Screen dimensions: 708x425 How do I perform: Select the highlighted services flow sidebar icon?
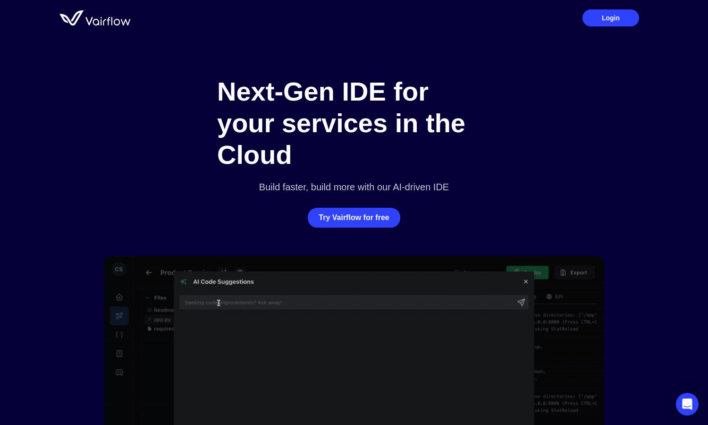click(x=119, y=316)
